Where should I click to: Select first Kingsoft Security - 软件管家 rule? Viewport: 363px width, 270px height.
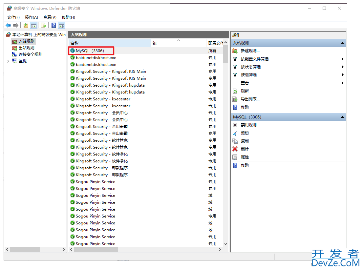click(146, 140)
